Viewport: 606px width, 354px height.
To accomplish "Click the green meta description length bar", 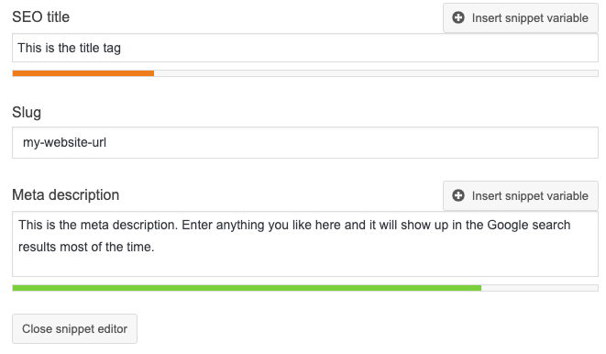I will 247,288.
